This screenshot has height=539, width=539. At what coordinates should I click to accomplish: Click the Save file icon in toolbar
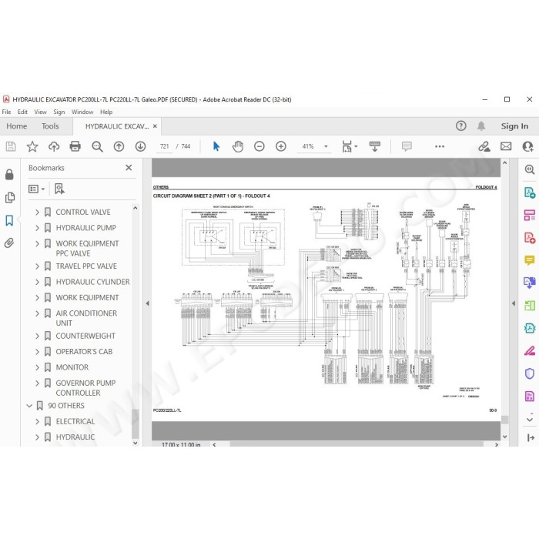click(x=11, y=146)
